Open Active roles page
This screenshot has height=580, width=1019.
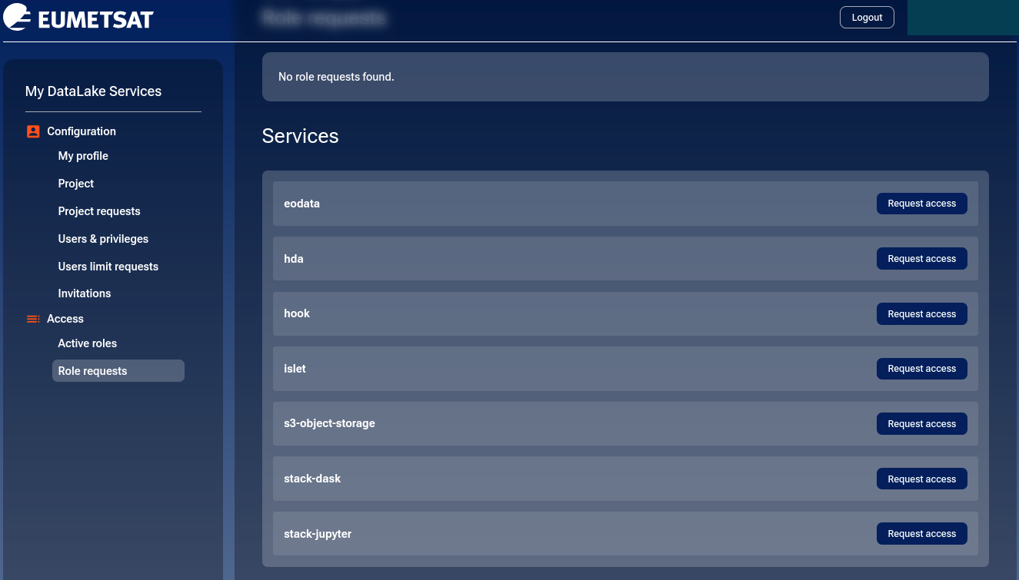[88, 343]
